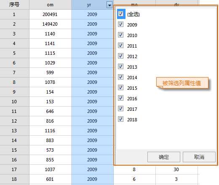Screen dimensions: 219x185
Task: Open the yr column filter dropdown arrow
Action: pos(109,5)
